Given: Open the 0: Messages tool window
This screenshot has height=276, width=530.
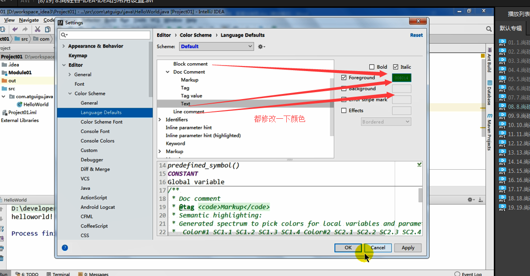Looking at the screenshot, I should pos(93,274).
